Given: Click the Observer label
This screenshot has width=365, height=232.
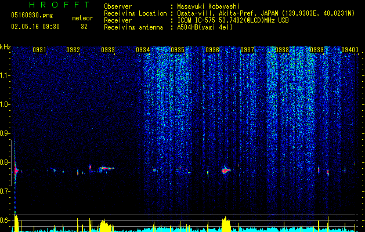Looking at the screenshot, I should pos(118,6).
